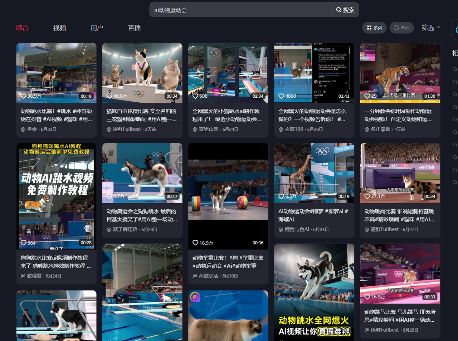Open author link 逐鲜Fullbest under cat gymnastics
Screen dimensions: 458x341
pyautogui.click(x=127, y=129)
